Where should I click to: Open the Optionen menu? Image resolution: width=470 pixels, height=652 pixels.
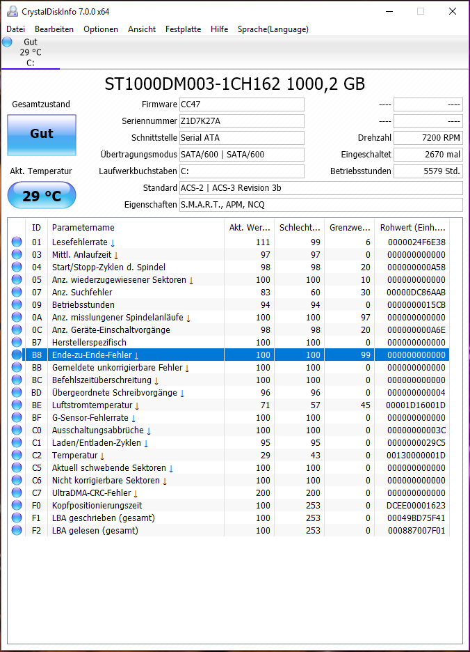point(101,29)
